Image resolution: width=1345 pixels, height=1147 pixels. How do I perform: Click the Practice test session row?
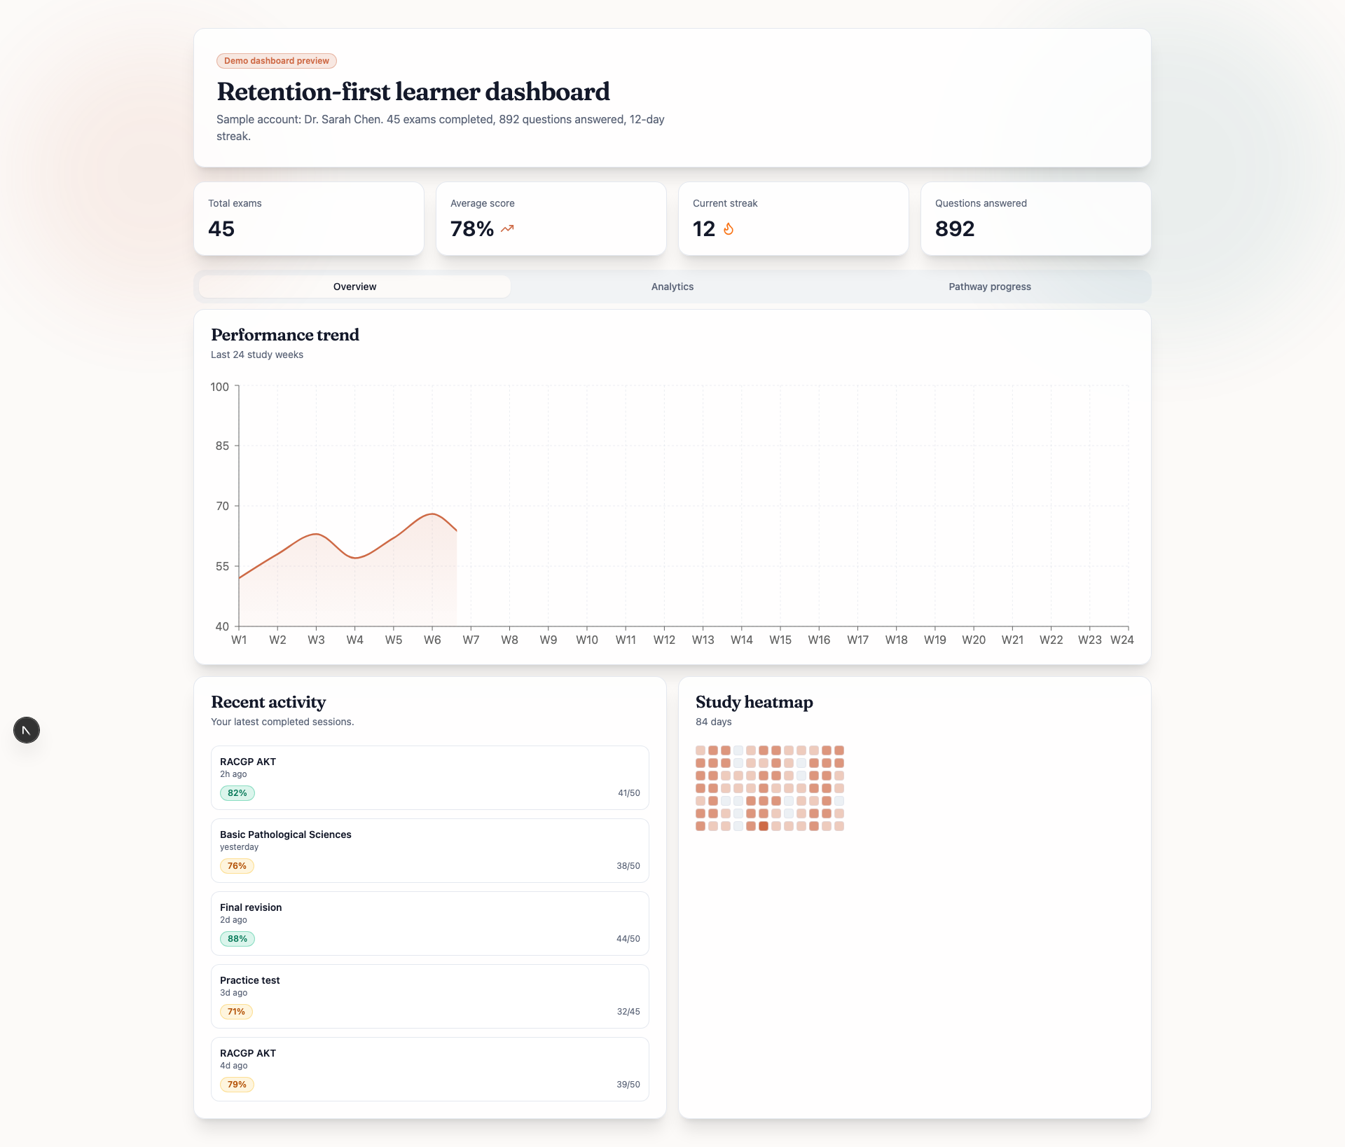pos(429,996)
